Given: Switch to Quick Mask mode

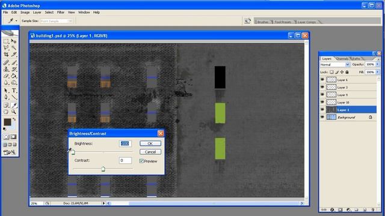Looking at the screenshot, I should [13, 137].
